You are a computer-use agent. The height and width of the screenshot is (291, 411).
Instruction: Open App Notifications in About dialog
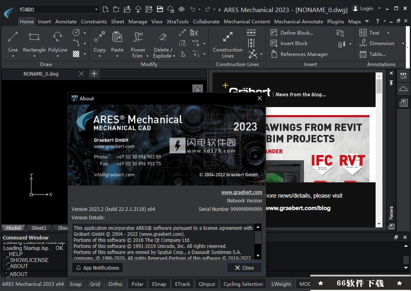[97, 268]
